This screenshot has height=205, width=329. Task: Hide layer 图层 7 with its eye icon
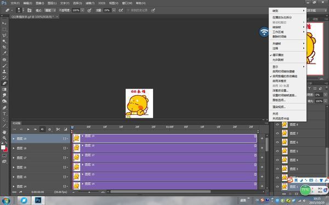277,133
